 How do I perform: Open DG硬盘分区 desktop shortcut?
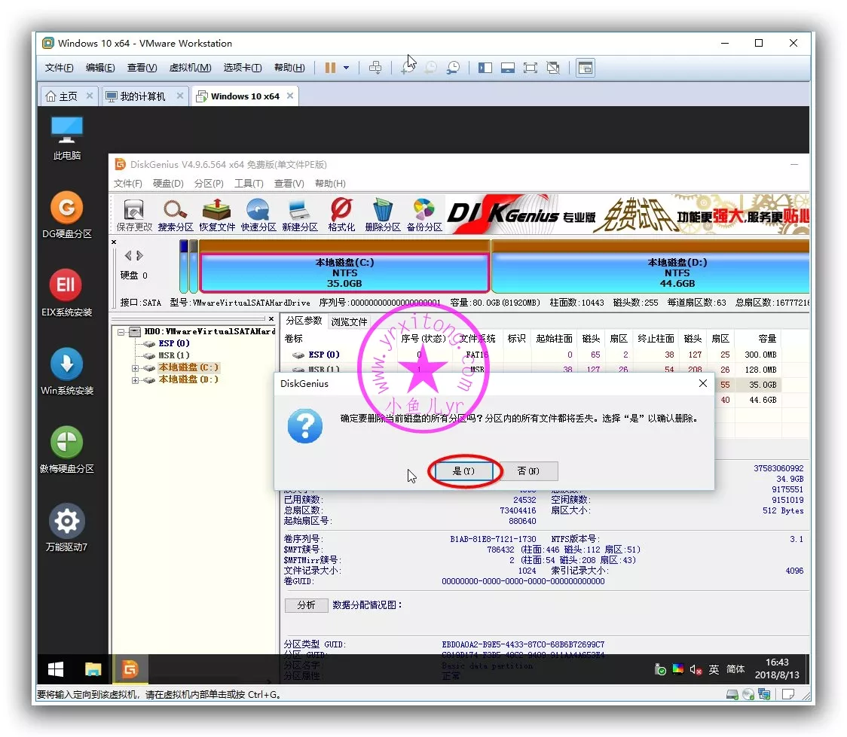(67, 215)
